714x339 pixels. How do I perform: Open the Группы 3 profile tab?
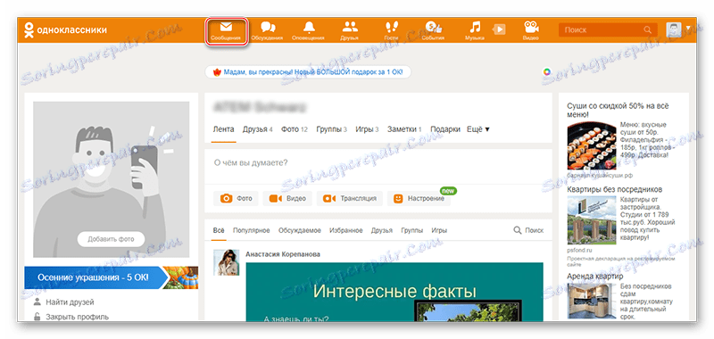click(331, 129)
